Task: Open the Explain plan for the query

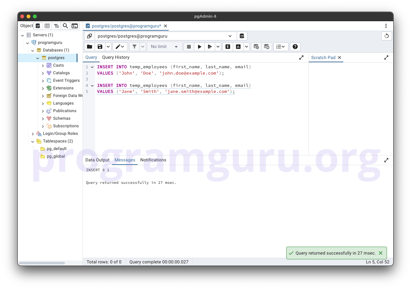Action: click(x=227, y=46)
